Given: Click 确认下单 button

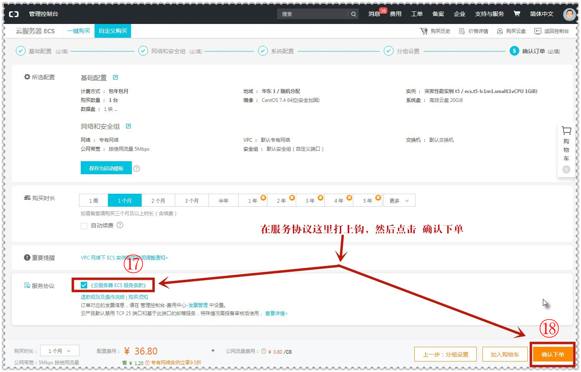Looking at the screenshot, I should coord(553,354).
